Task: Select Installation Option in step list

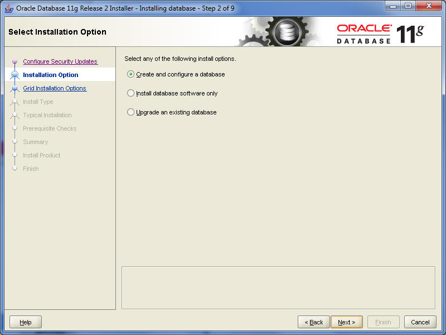Action: point(51,75)
